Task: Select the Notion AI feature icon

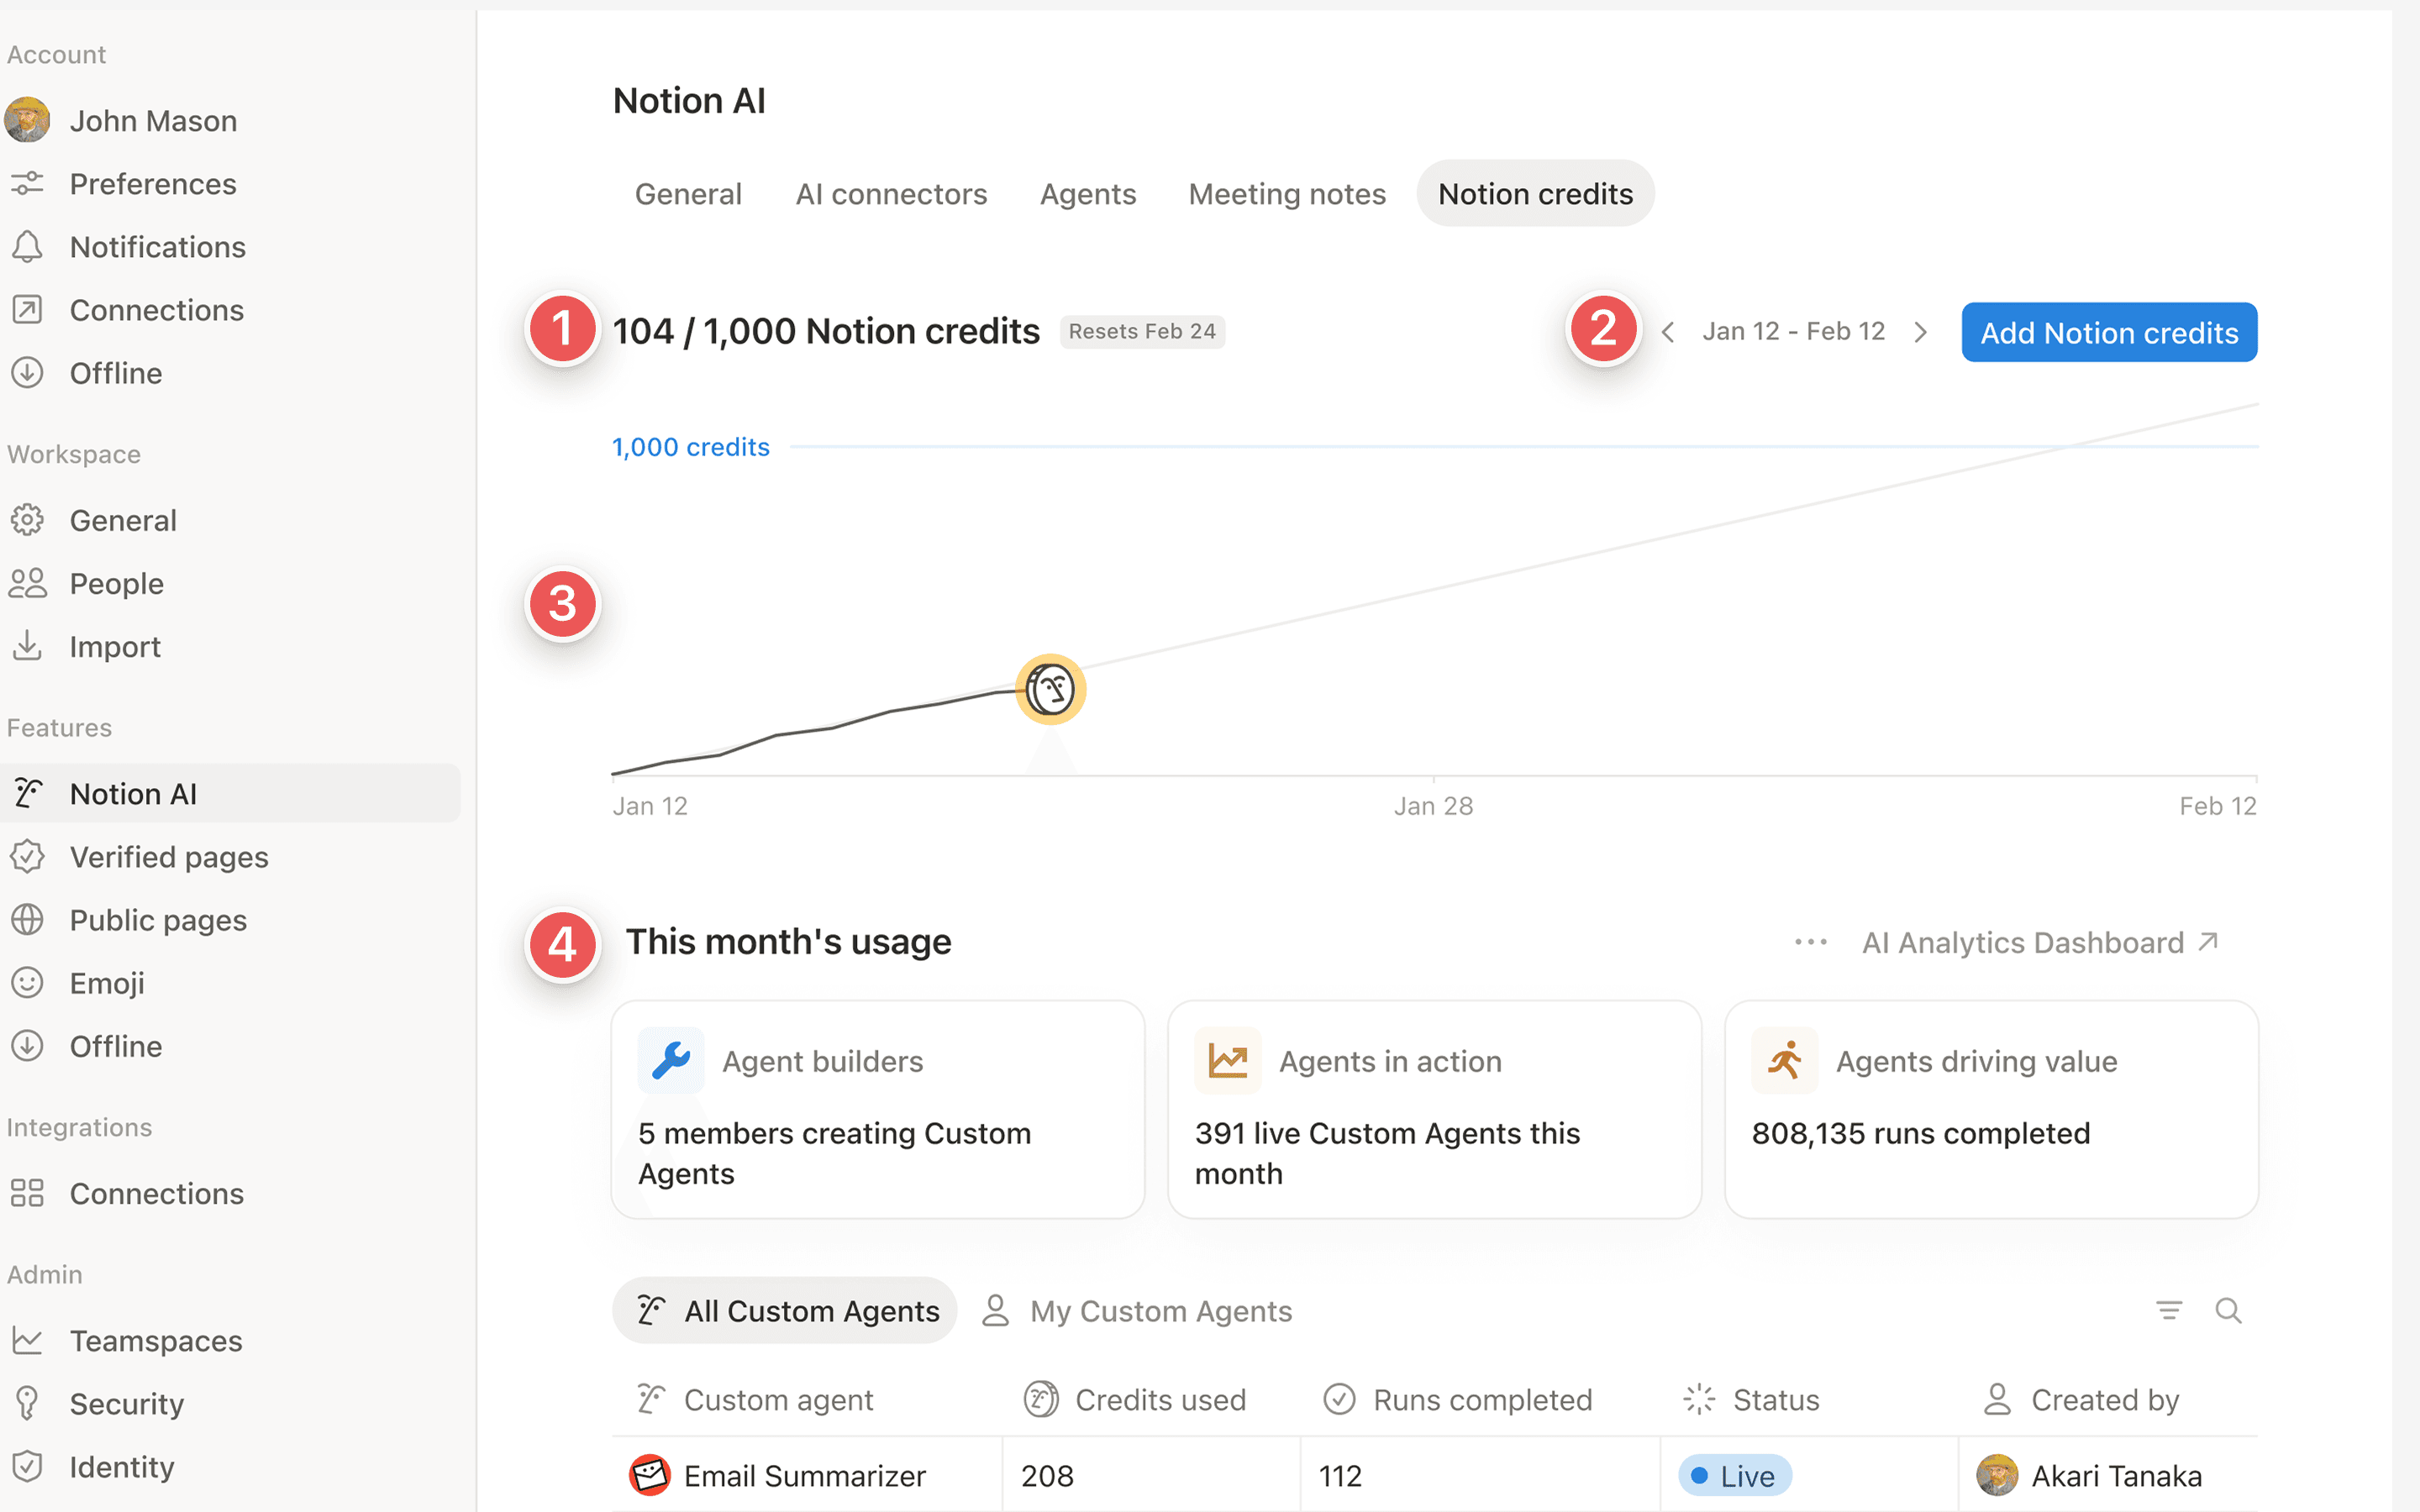Action: pos(27,793)
